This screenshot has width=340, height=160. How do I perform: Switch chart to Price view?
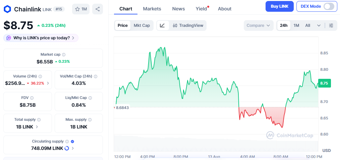point(122,25)
